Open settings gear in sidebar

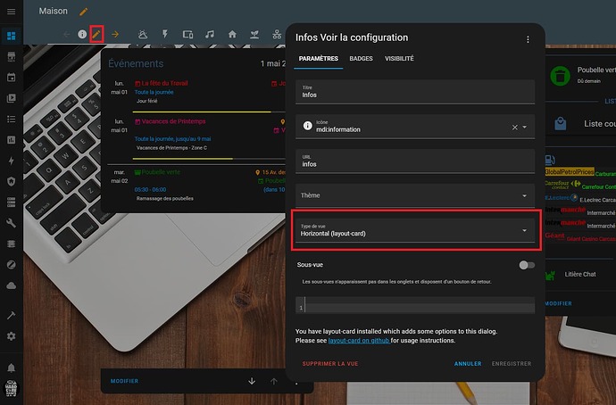[x=11, y=336]
